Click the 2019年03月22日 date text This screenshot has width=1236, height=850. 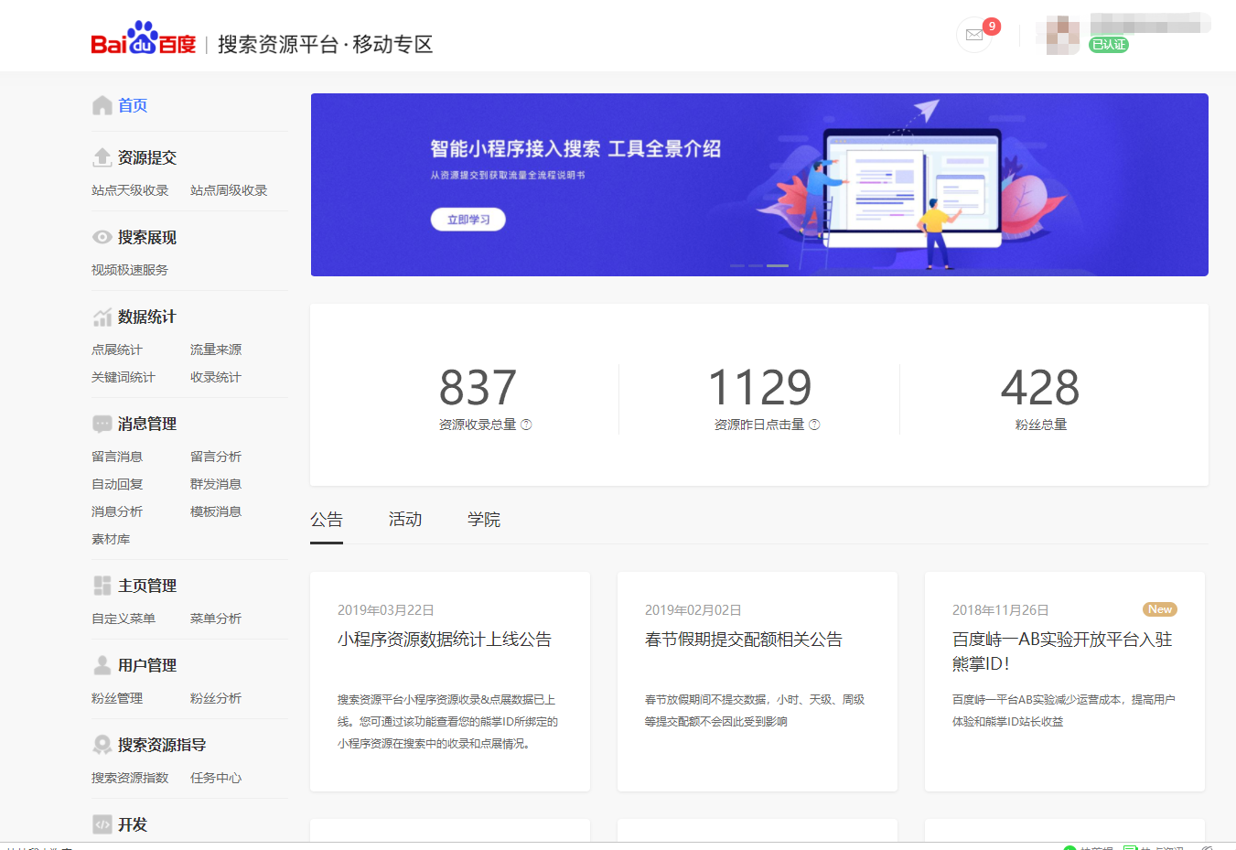[x=386, y=610]
